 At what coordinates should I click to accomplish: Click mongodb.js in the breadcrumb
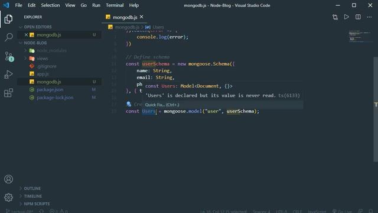(127, 27)
